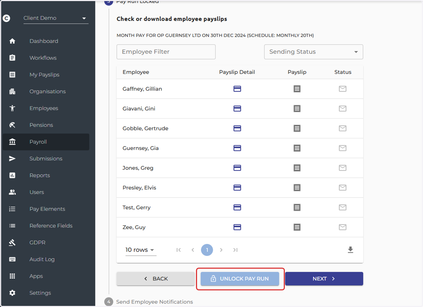Screen dimensions: 423x307
Task: Select Reference Fields menu item
Action: (46, 226)
